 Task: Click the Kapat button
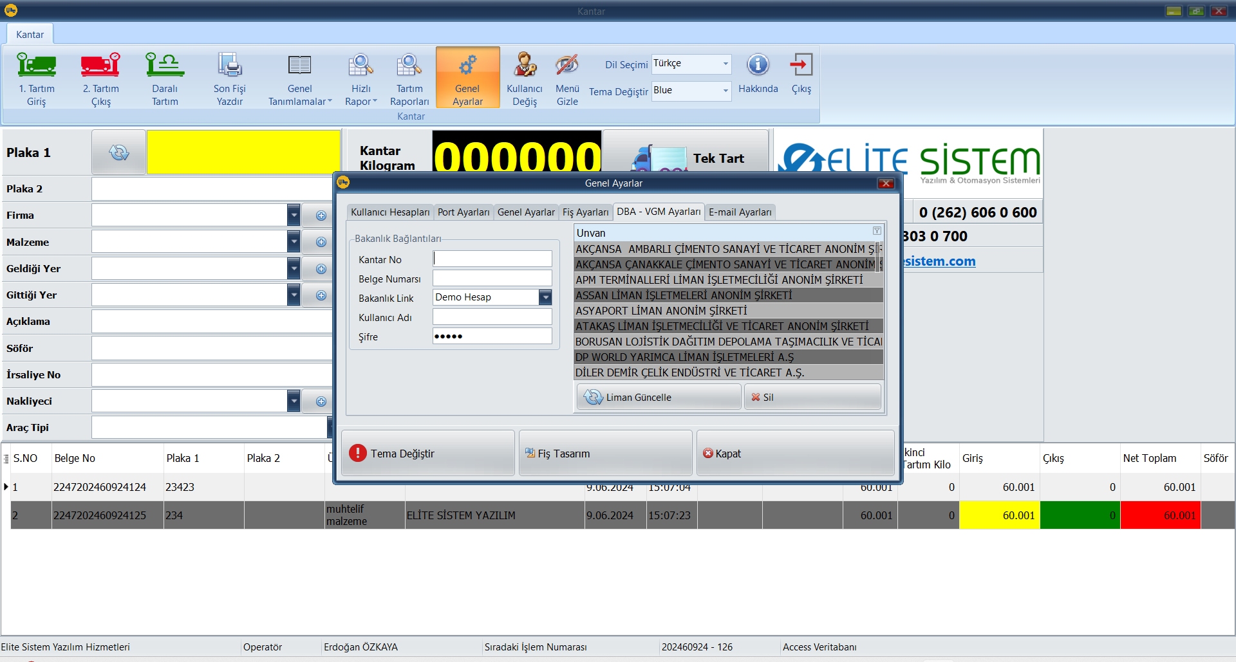click(795, 454)
